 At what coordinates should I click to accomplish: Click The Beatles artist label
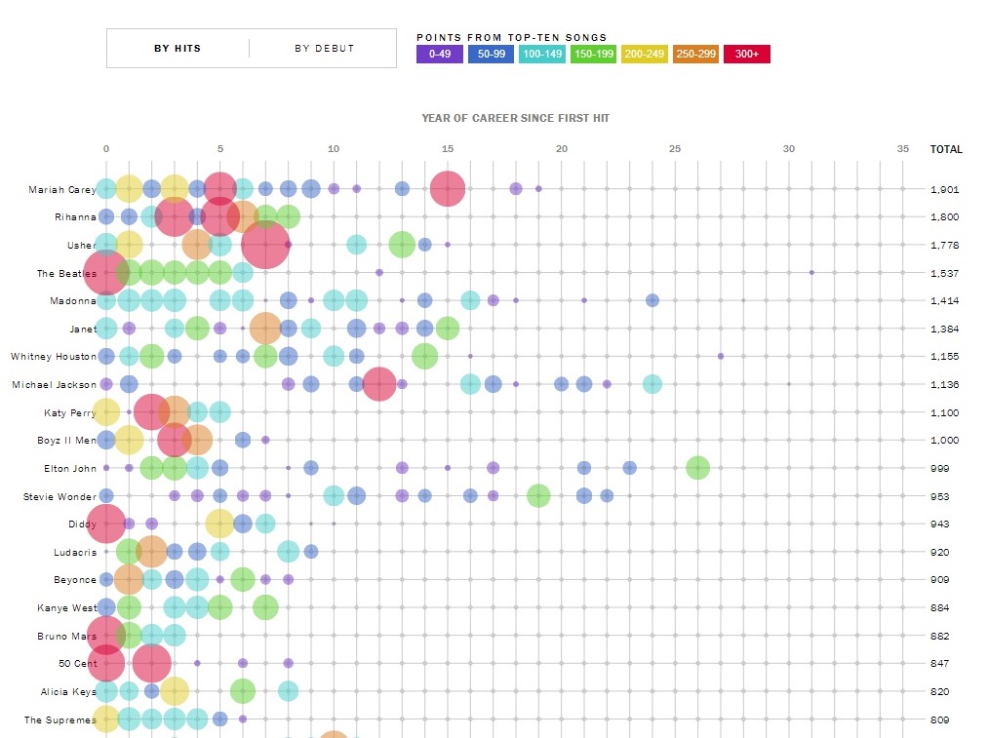[x=66, y=273]
